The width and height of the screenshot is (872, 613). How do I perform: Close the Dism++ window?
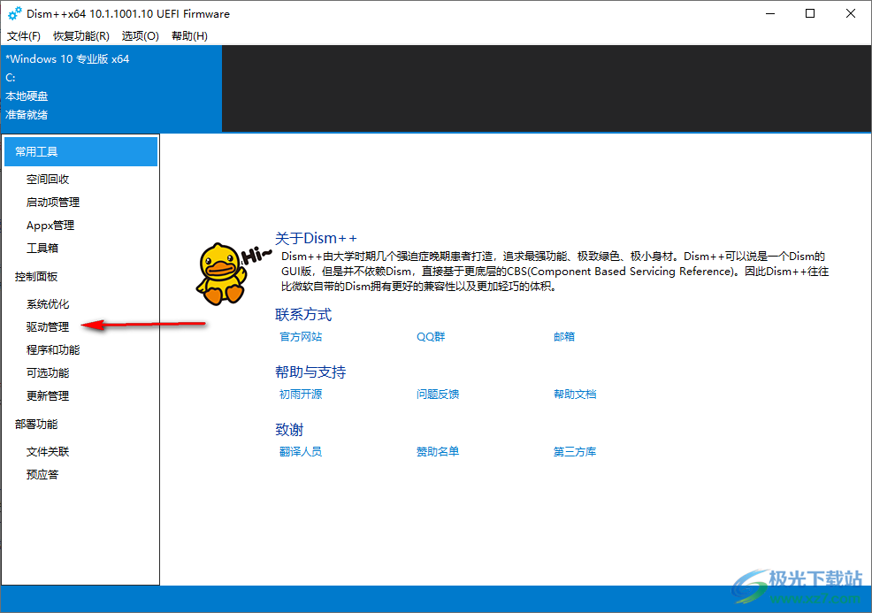coord(851,13)
